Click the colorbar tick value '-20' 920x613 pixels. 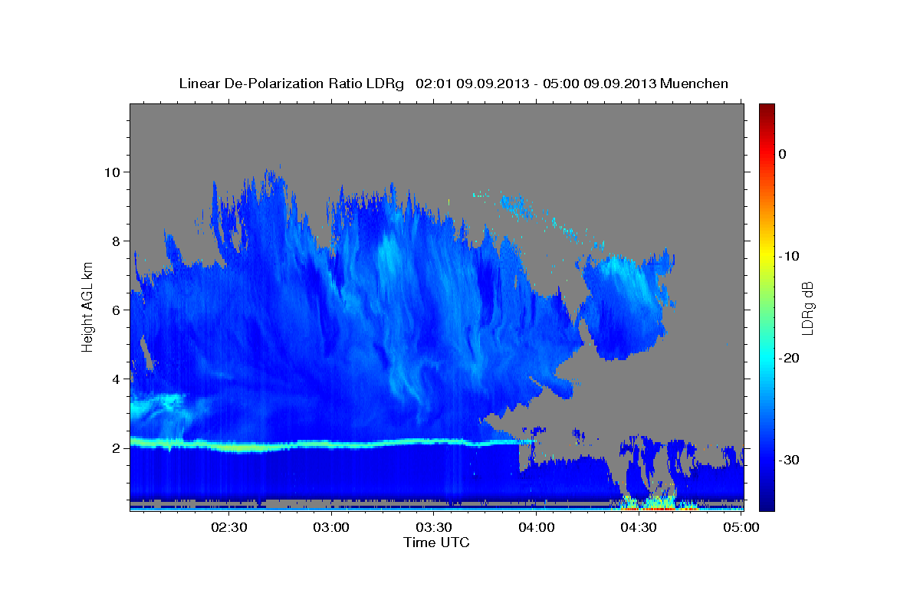click(787, 358)
